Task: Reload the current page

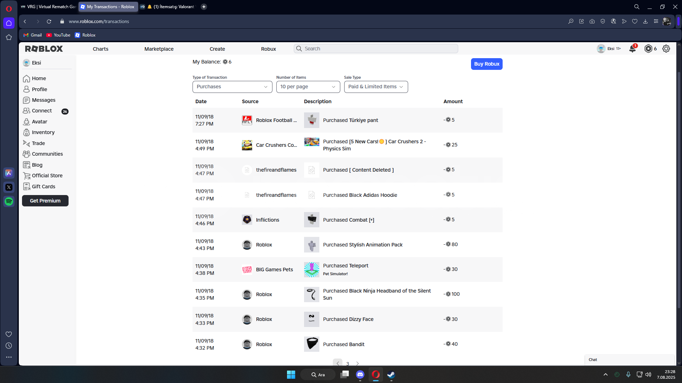Action: pyautogui.click(x=49, y=22)
